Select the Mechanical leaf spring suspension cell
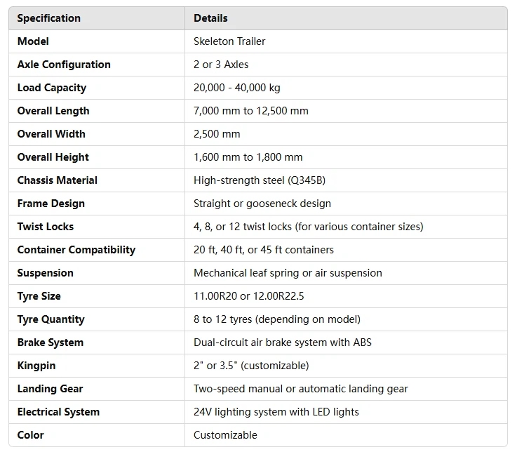517x459 pixels. coord(289,273)
